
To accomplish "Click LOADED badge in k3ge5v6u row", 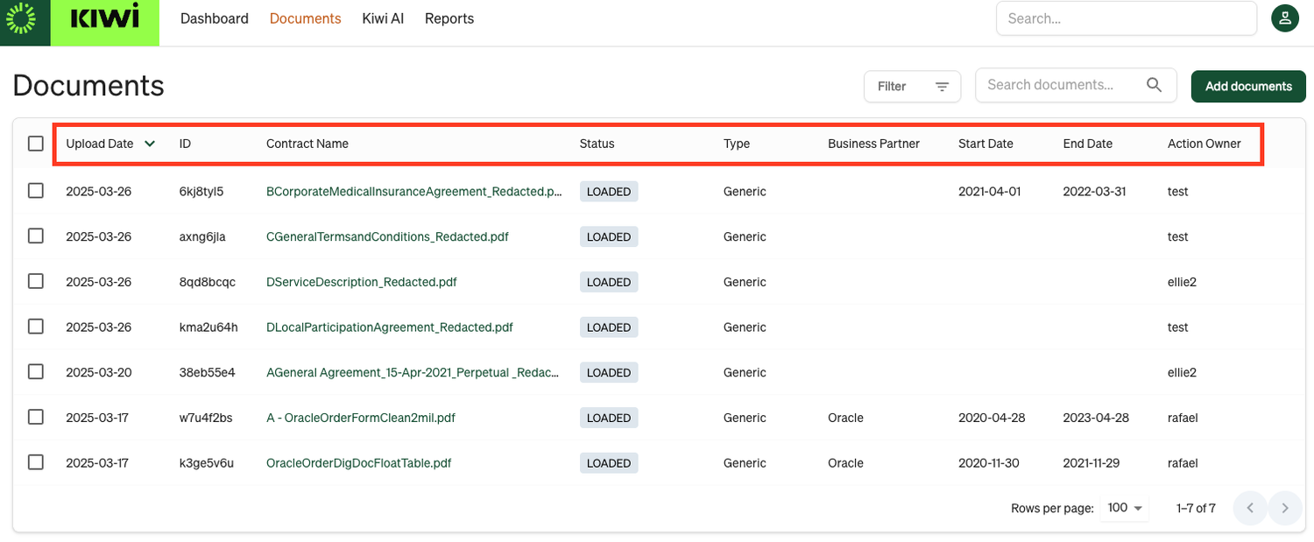I will [609, 463].
